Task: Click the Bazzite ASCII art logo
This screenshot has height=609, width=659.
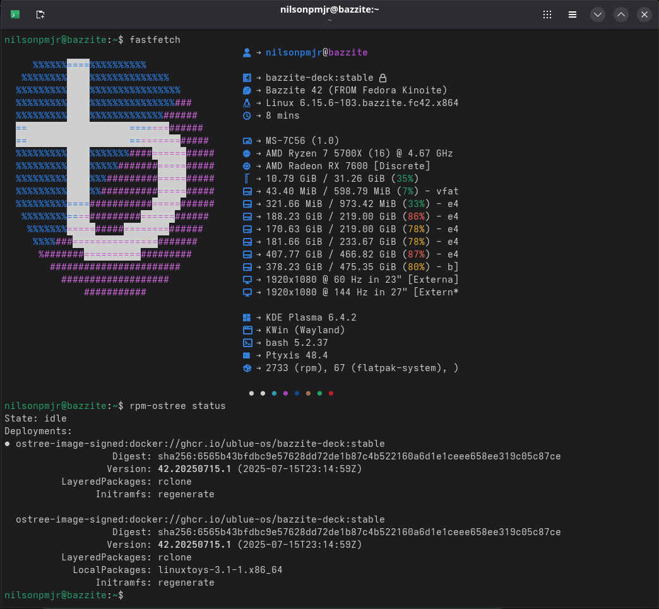Action: click(115, 178)
